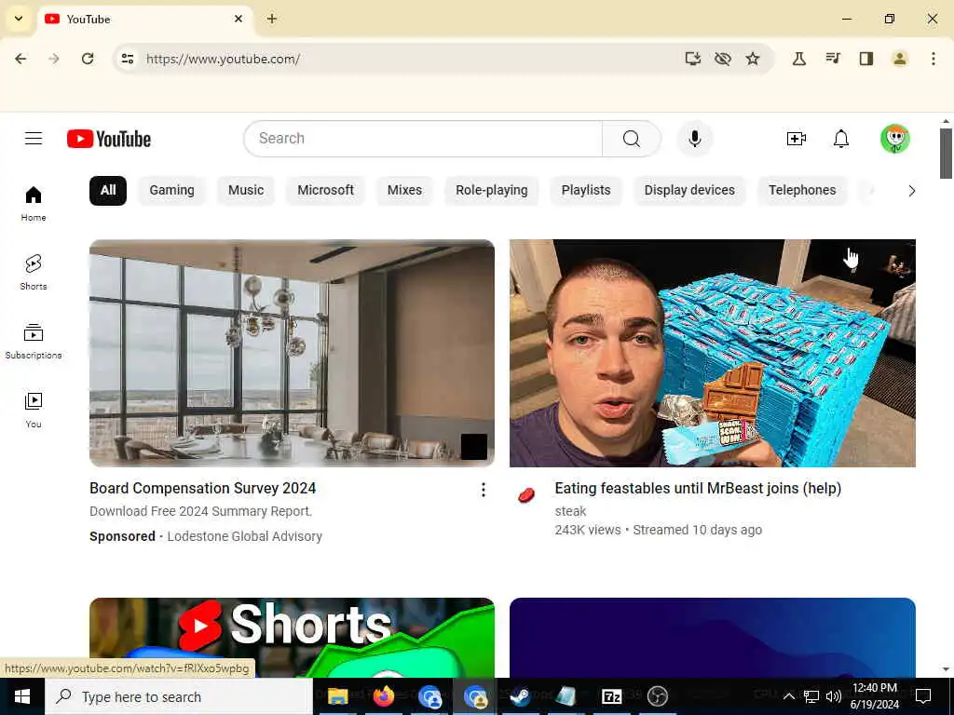Click the page vertical scrollbar thumb
954x715 pixels.
945,154
